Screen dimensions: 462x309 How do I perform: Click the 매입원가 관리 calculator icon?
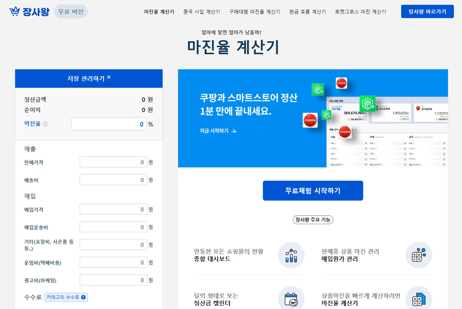click(419, 255)
